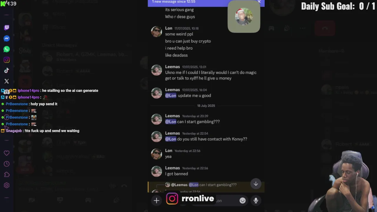
Task: Open the history clock icon in sidebar
Action: tap(6, 164)
